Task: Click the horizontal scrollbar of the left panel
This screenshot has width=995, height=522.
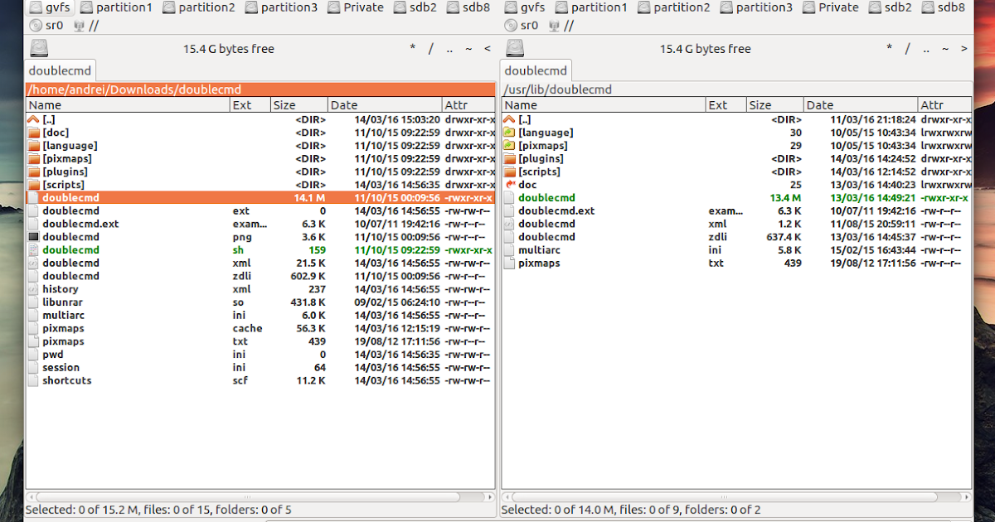Action: tap(249, 496)
